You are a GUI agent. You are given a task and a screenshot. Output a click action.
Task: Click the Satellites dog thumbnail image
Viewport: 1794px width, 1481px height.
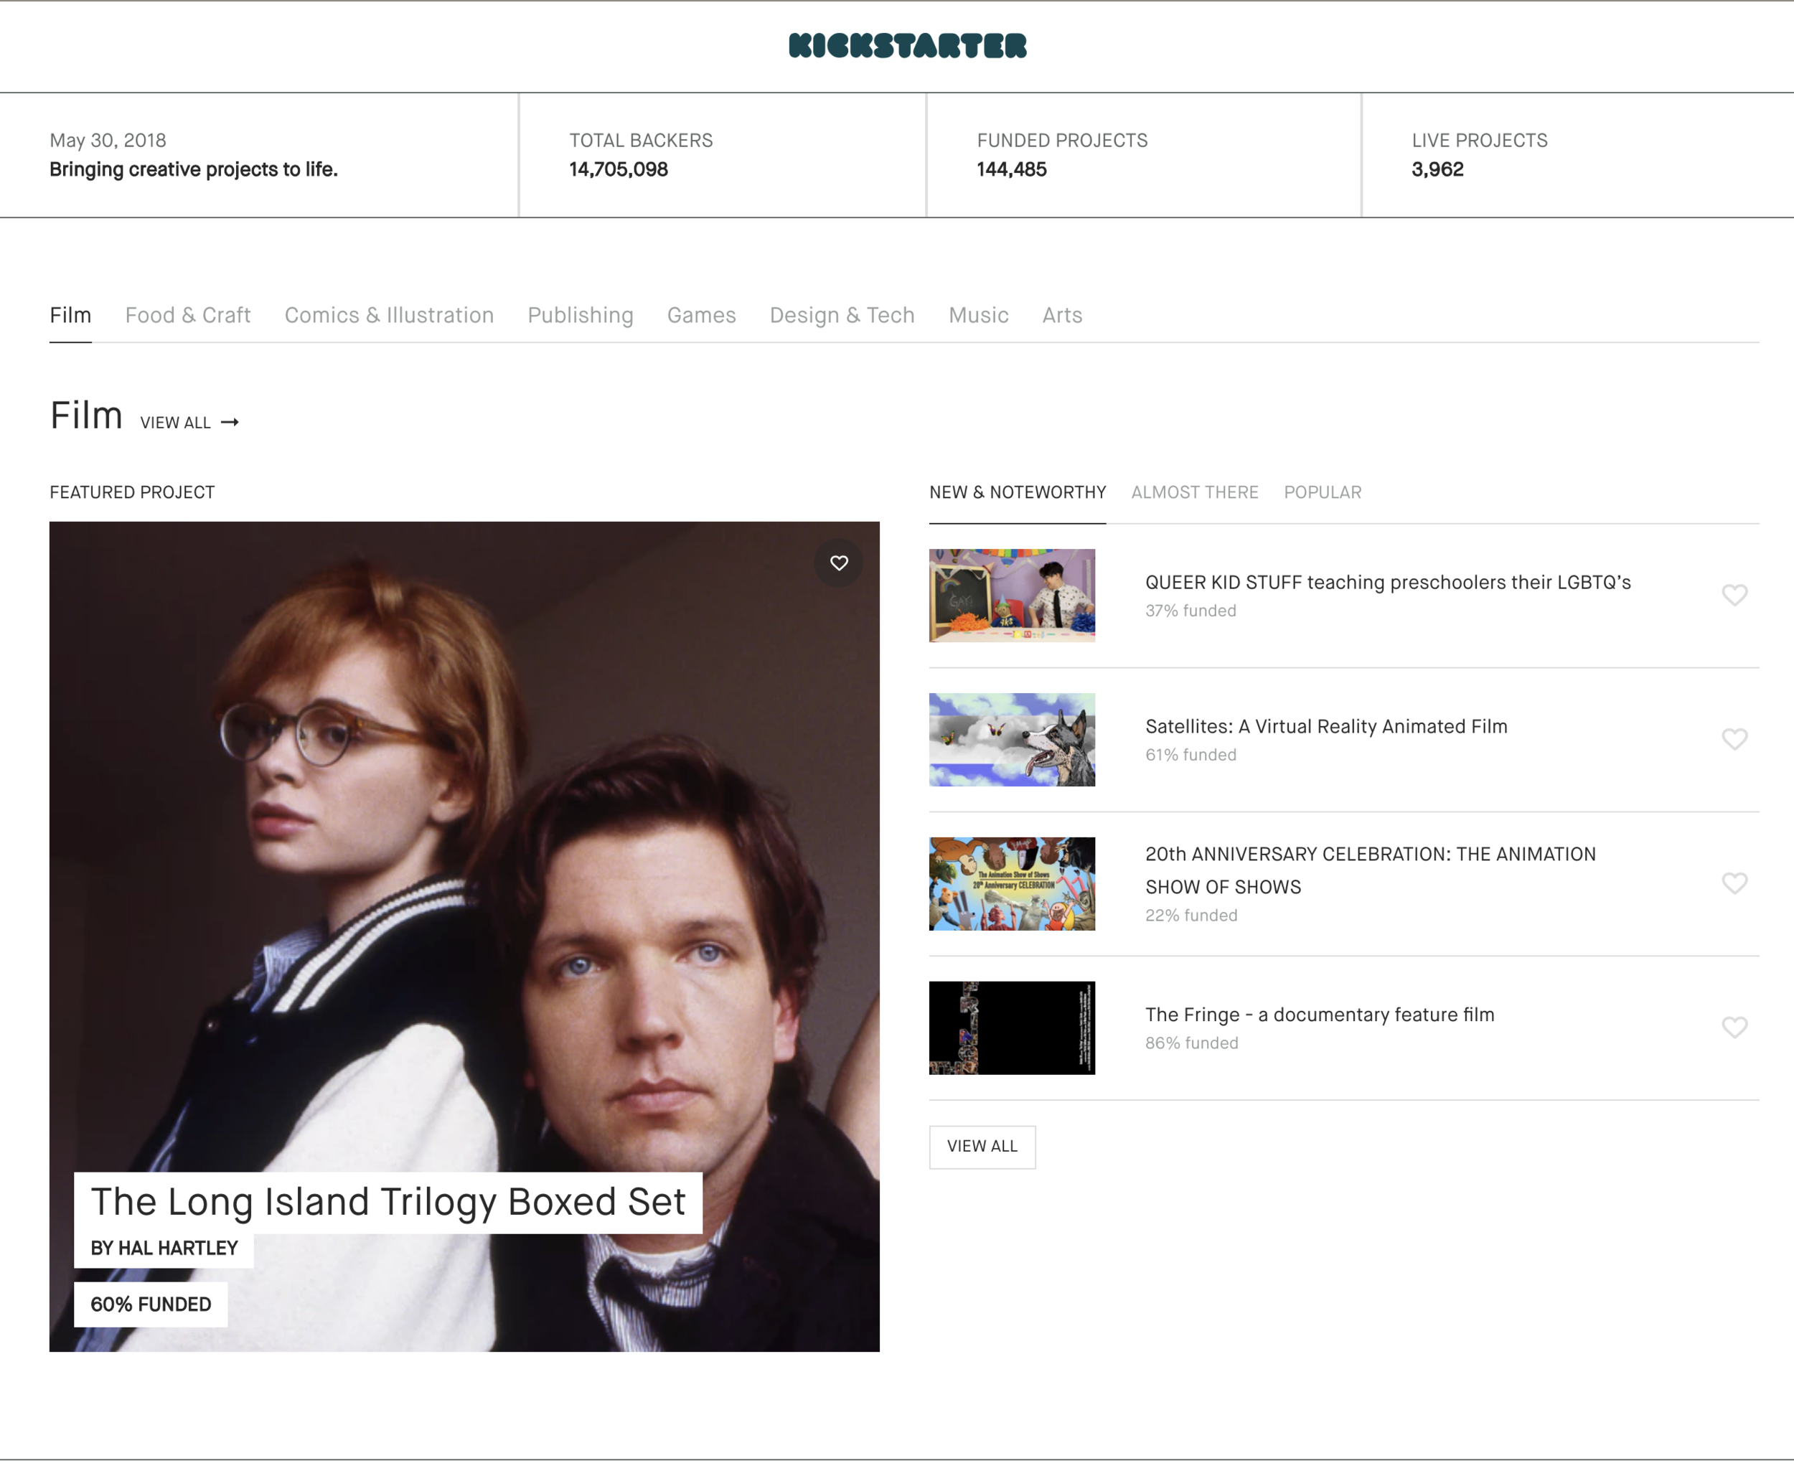tap(1012, 740)
